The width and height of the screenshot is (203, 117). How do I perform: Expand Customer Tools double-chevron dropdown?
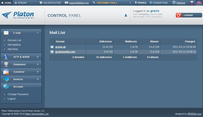coord(130,3)
